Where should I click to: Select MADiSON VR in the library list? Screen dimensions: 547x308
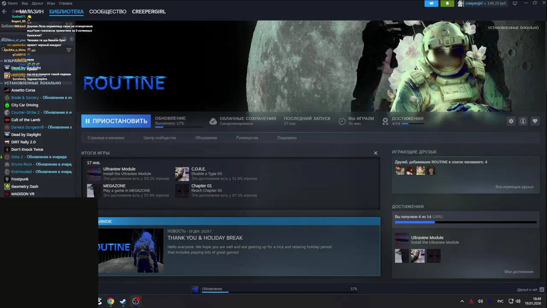coord(23,194)
